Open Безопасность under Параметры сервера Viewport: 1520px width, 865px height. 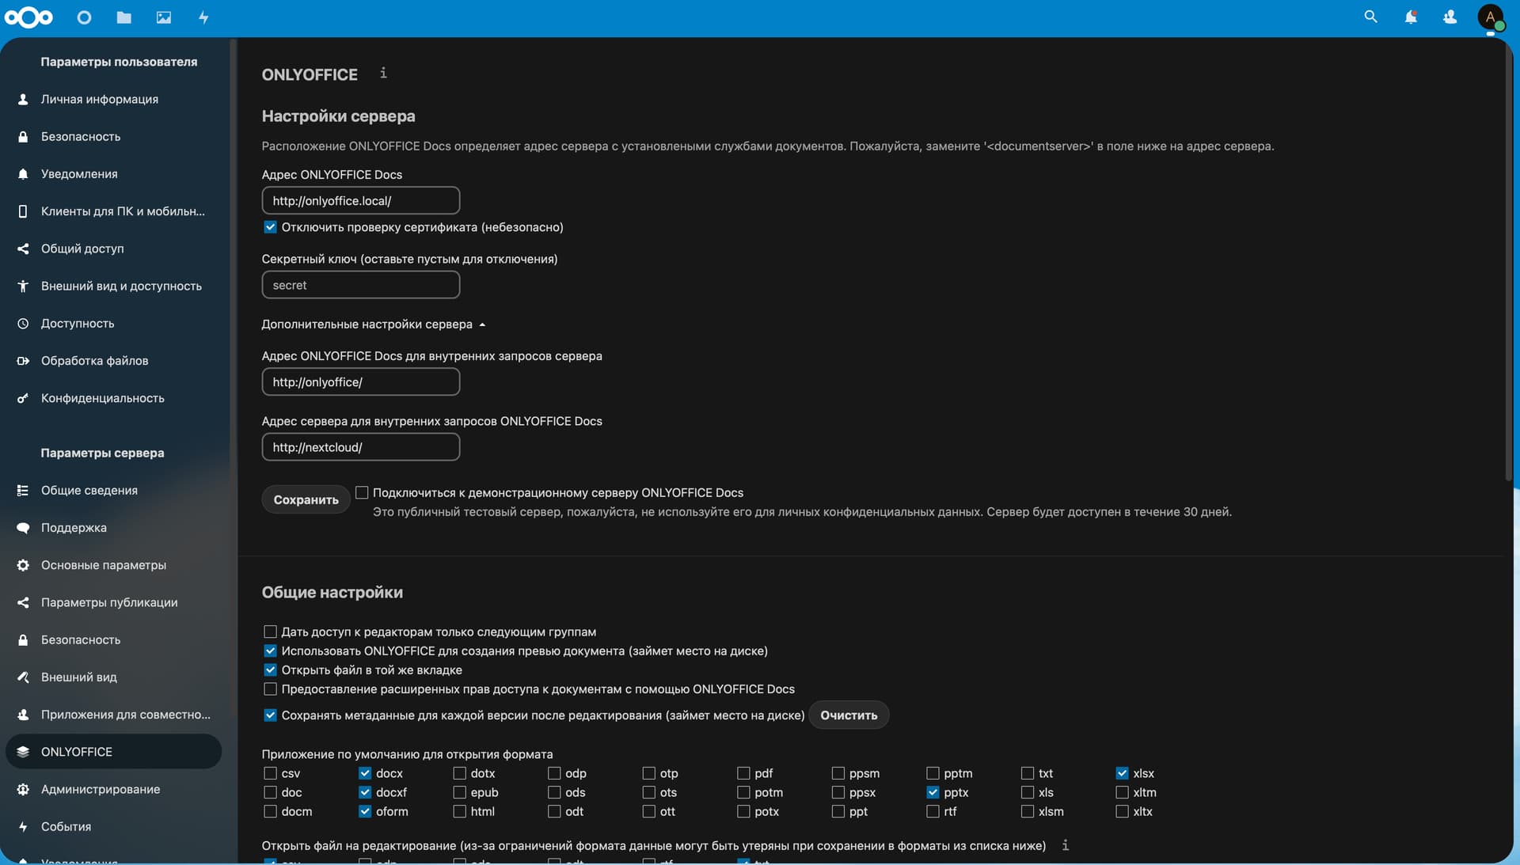pyautogui.click(x=81, y=639)
